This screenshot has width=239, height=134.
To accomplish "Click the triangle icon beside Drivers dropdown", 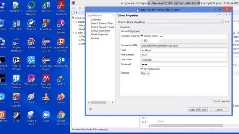I will [229, 22].
